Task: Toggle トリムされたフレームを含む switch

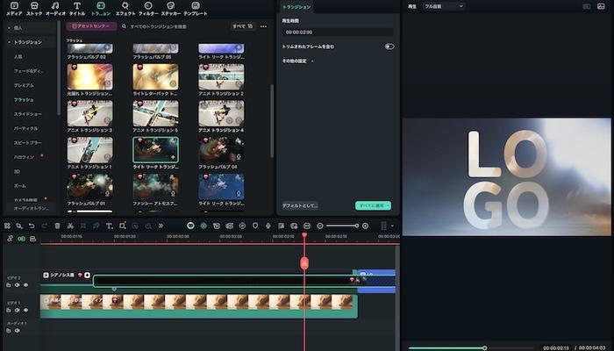Action: tap(389, 47)
